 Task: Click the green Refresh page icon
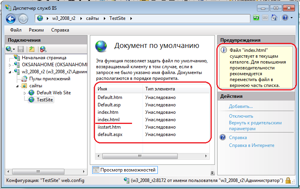click(256, 18)
